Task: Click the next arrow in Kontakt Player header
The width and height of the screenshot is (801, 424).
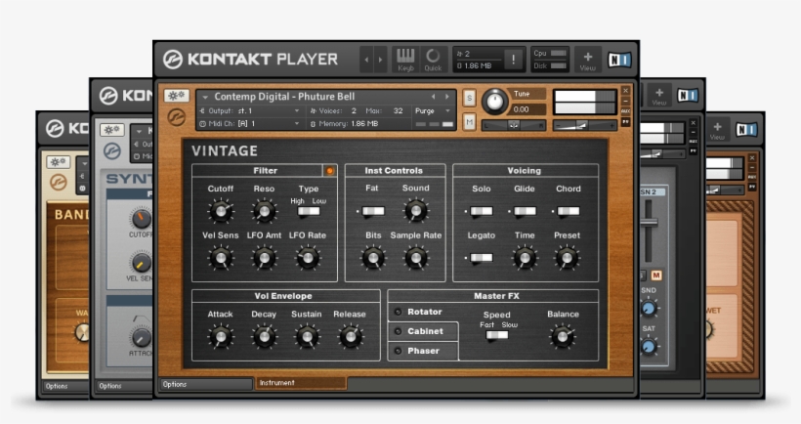Action: (x=380, y=60)
